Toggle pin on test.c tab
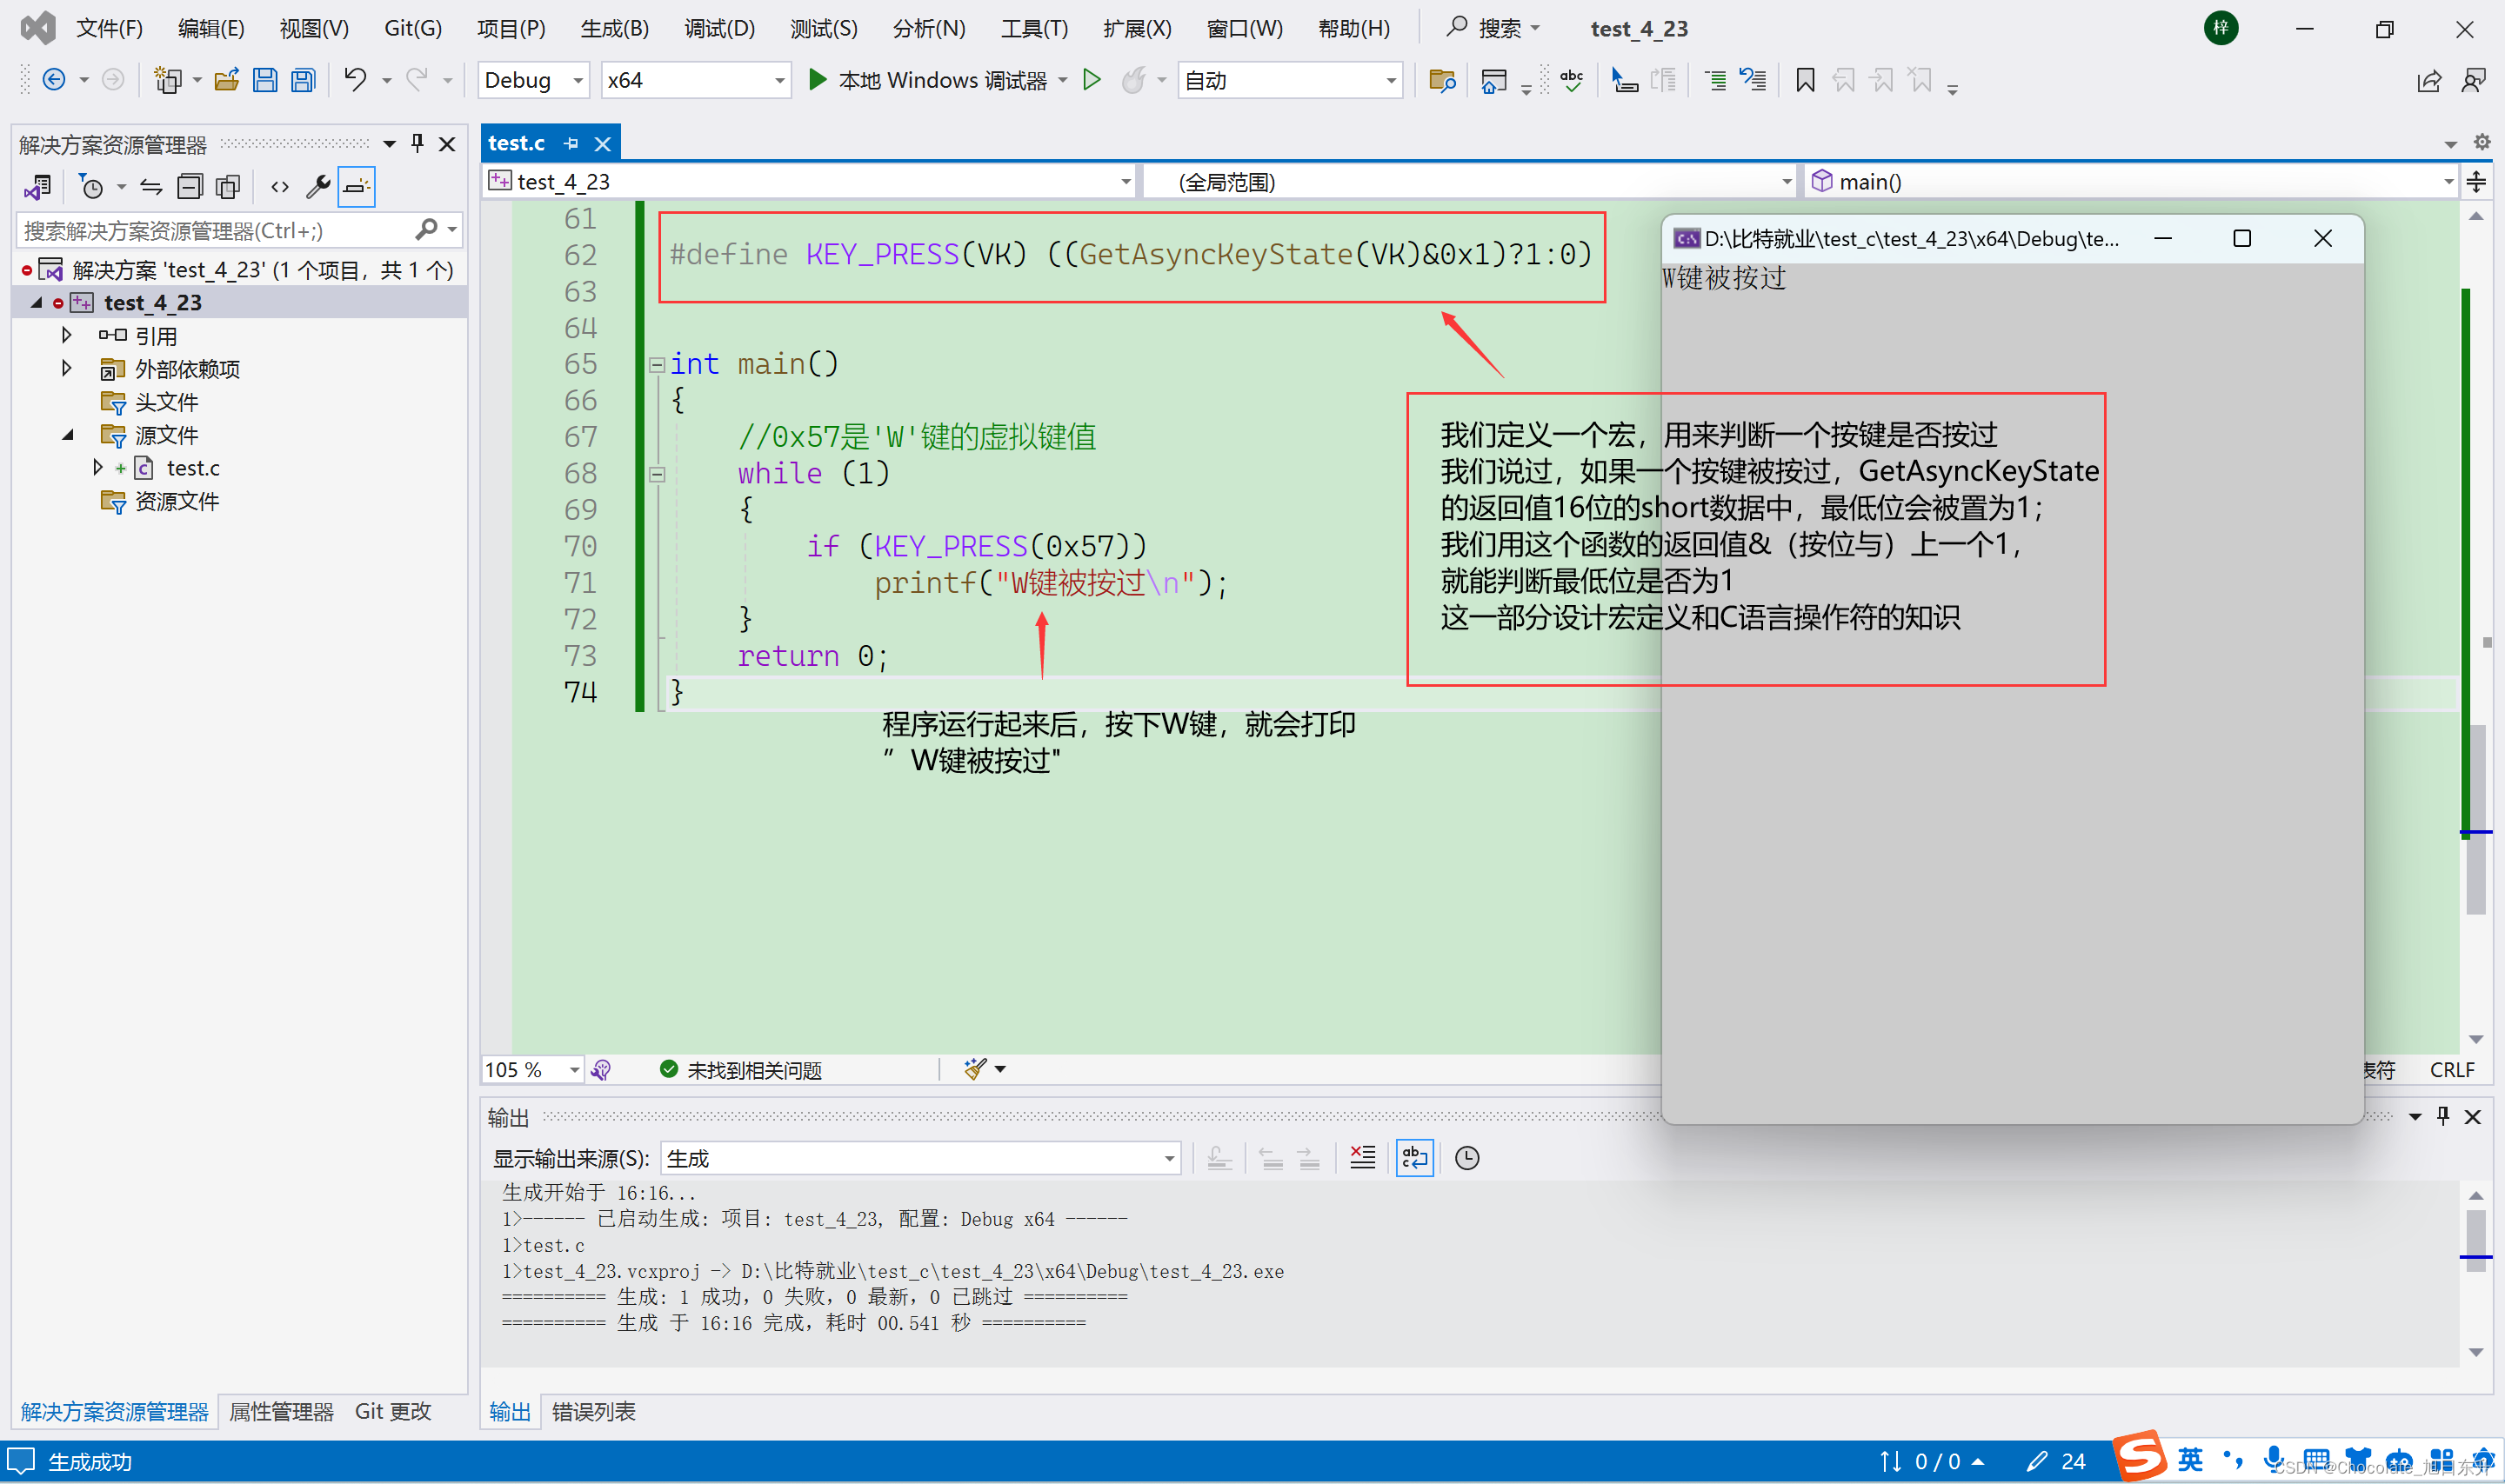 [571, 144]
